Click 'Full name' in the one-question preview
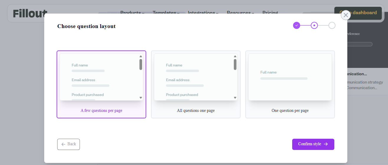The height and width of the screenshot is (165, 388). [x=268, y=72]
